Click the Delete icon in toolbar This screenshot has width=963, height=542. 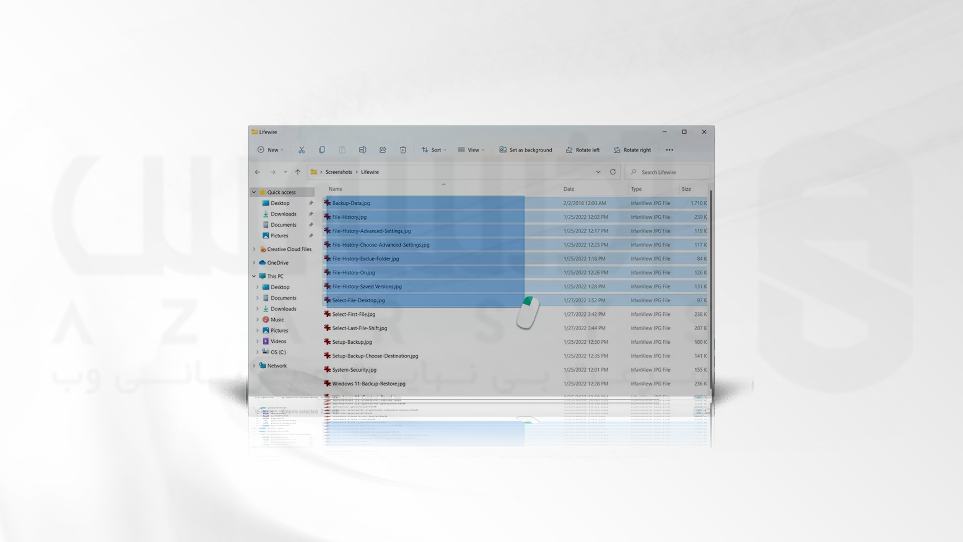point(401,150)
